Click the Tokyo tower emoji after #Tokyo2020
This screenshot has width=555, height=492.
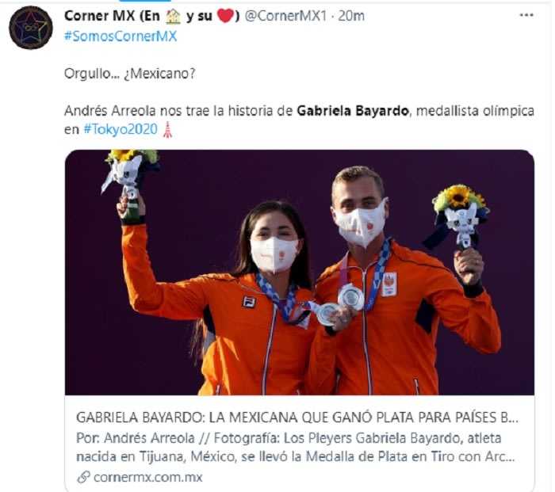pos(167,129)
